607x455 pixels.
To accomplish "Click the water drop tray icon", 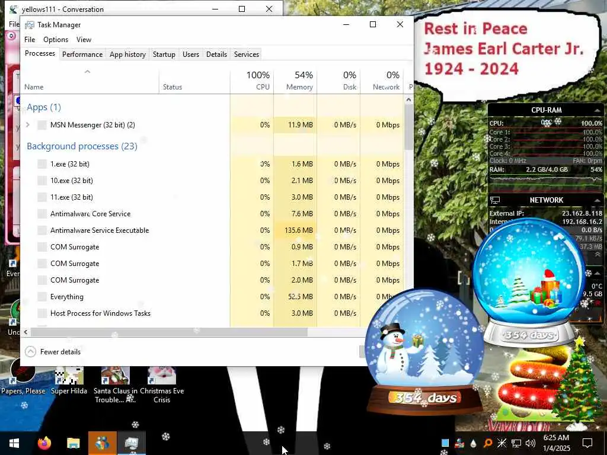I will pos(473,443).
